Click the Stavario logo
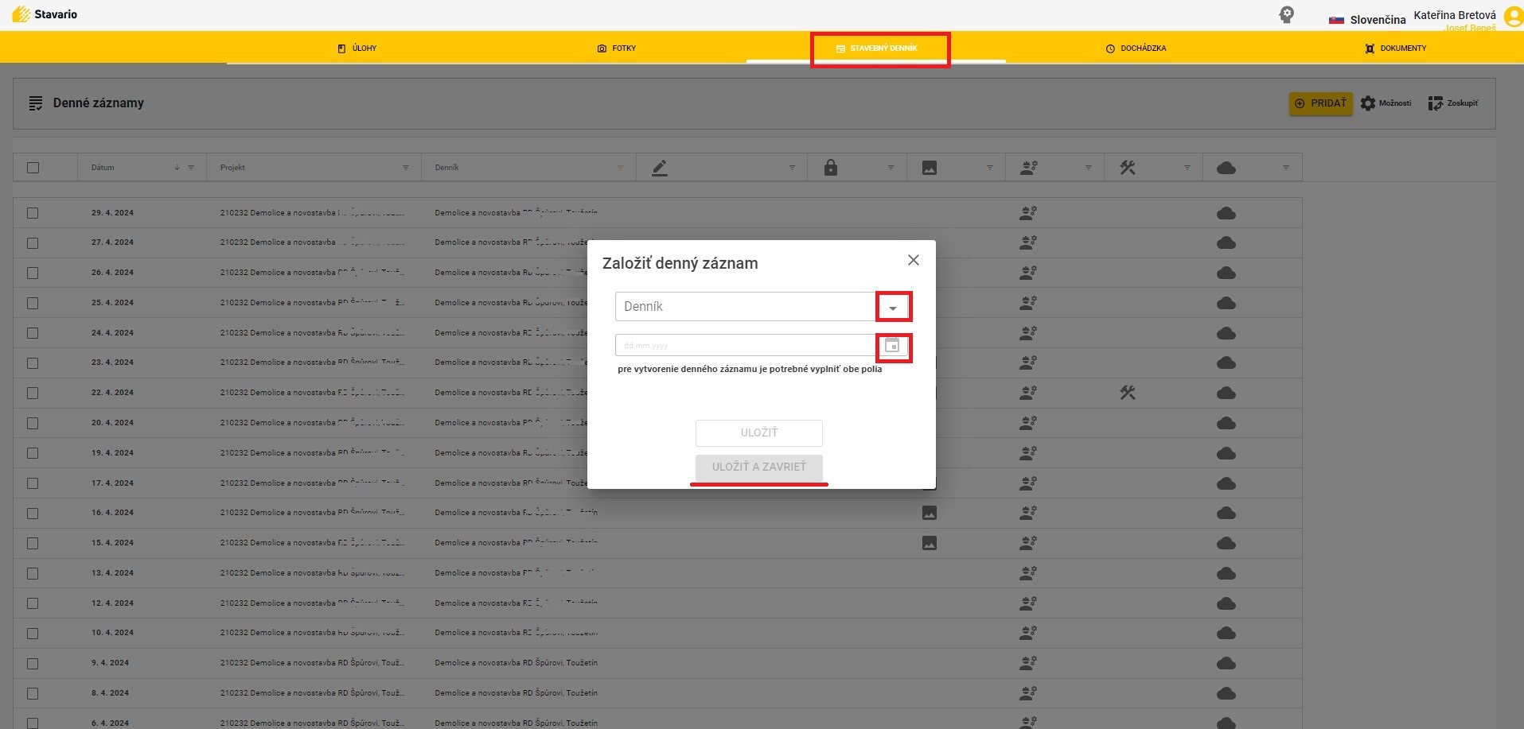The width and height of the screenshot is (1524, 729). (x=45, y=14)
